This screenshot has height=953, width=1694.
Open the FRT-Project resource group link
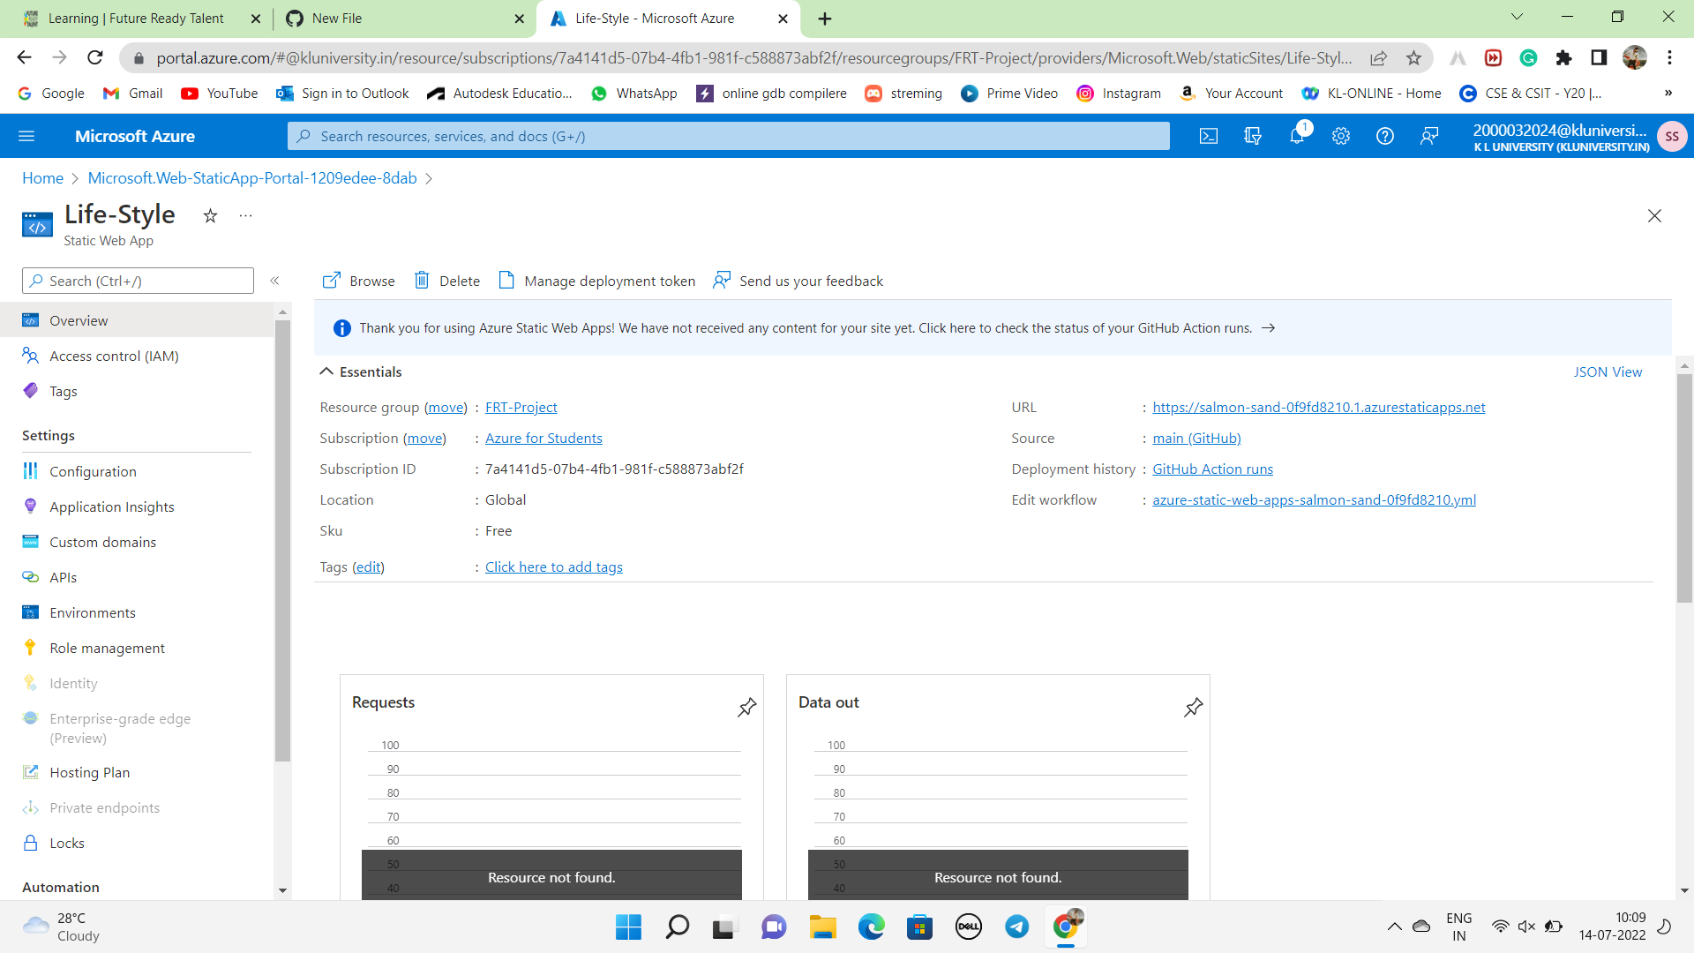coord(521,407)
